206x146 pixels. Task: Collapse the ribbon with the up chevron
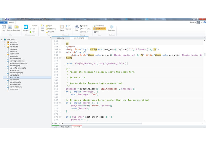pos(202,22)
